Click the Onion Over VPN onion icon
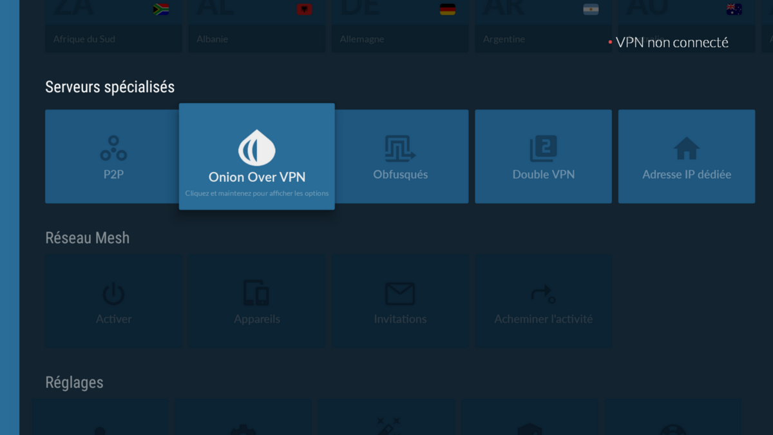The width and height of the screenshot is (773, 435). click(x=257, y=148)
